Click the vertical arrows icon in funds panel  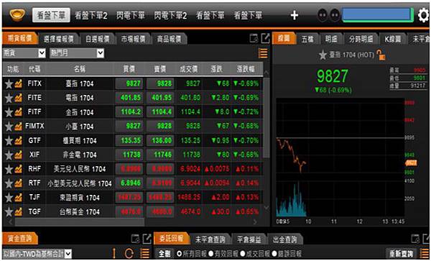click(x=113, y=253)
